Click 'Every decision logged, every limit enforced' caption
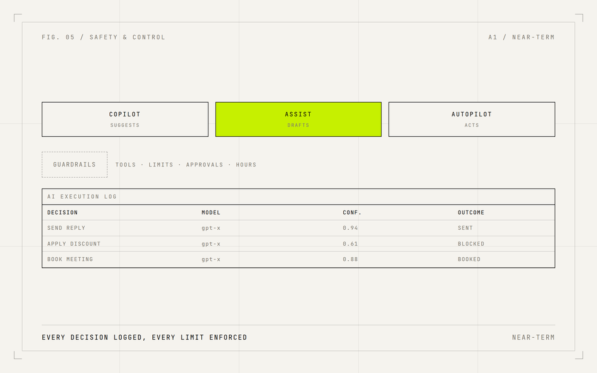This screenshot has height=373, width=597. [144, 338]
